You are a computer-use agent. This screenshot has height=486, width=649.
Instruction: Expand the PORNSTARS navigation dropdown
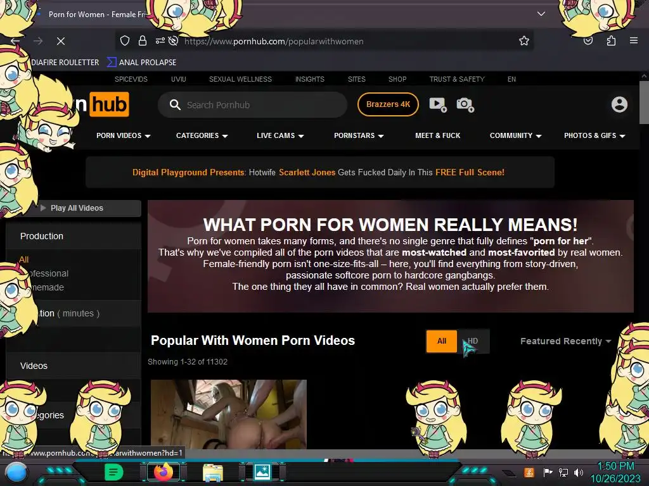pos(359,135)
